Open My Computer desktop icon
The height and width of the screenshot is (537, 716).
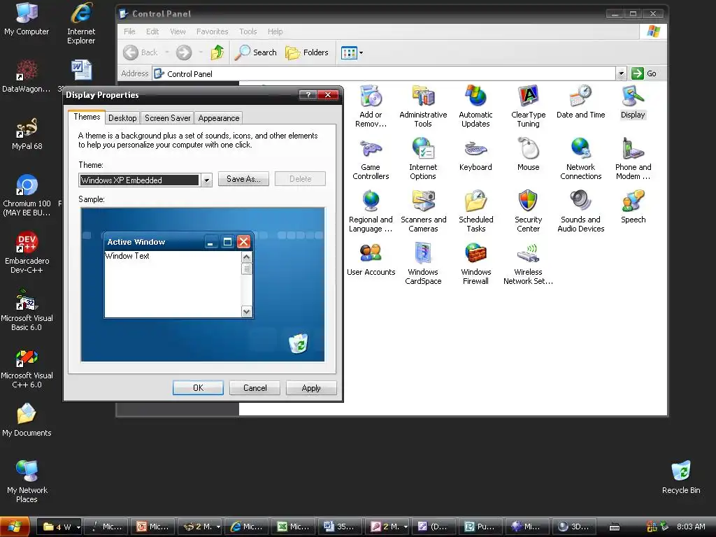pyautogui.click(x=27, y=19)
